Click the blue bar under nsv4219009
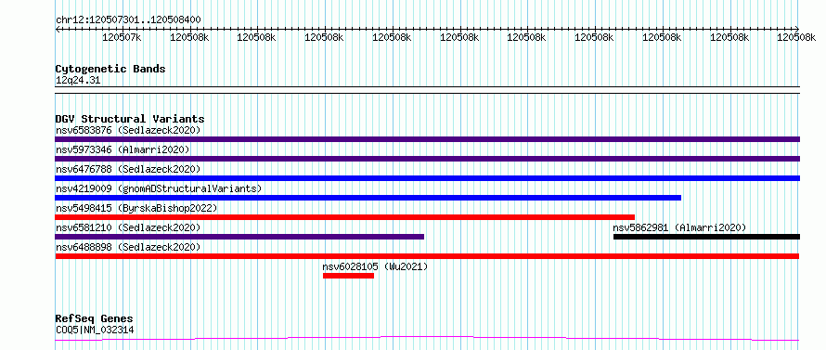826x350 pixels. (368, 198)
